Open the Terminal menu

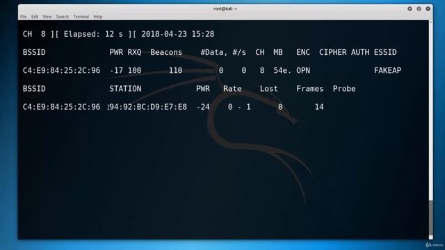(x=81, y=17)
